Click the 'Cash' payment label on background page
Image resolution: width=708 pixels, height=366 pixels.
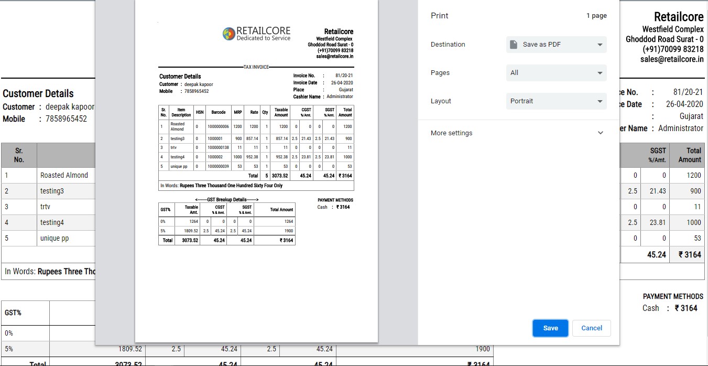651,308
